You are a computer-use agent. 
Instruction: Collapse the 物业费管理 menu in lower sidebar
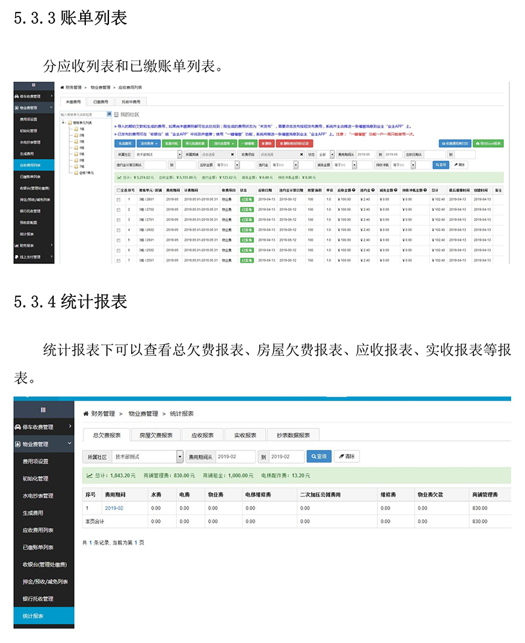[70, 444]
